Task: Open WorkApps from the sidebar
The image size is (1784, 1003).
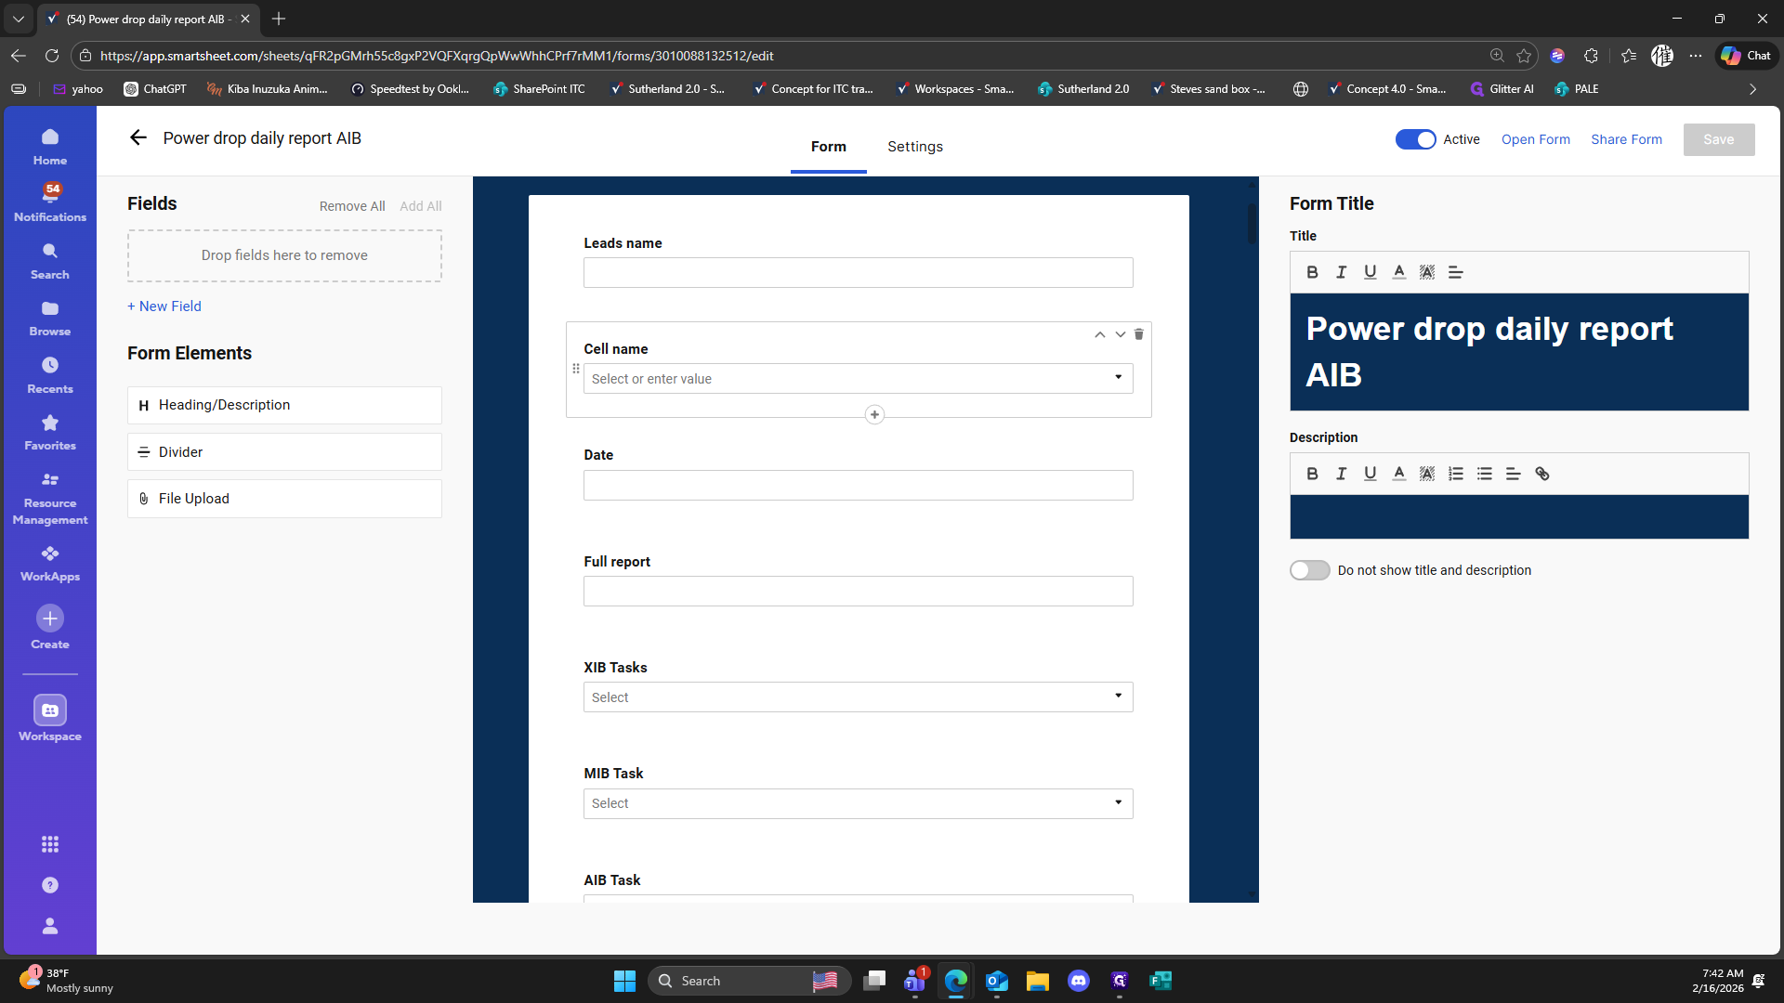Action: (50, 563)
